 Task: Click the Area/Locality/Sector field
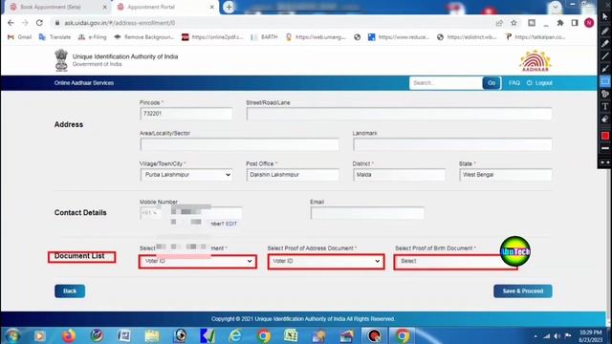point(240,144)
